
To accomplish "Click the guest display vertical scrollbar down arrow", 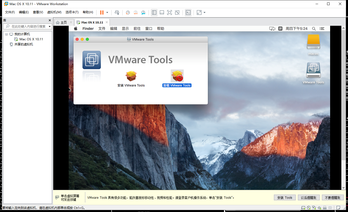I will tap(343, 188).
